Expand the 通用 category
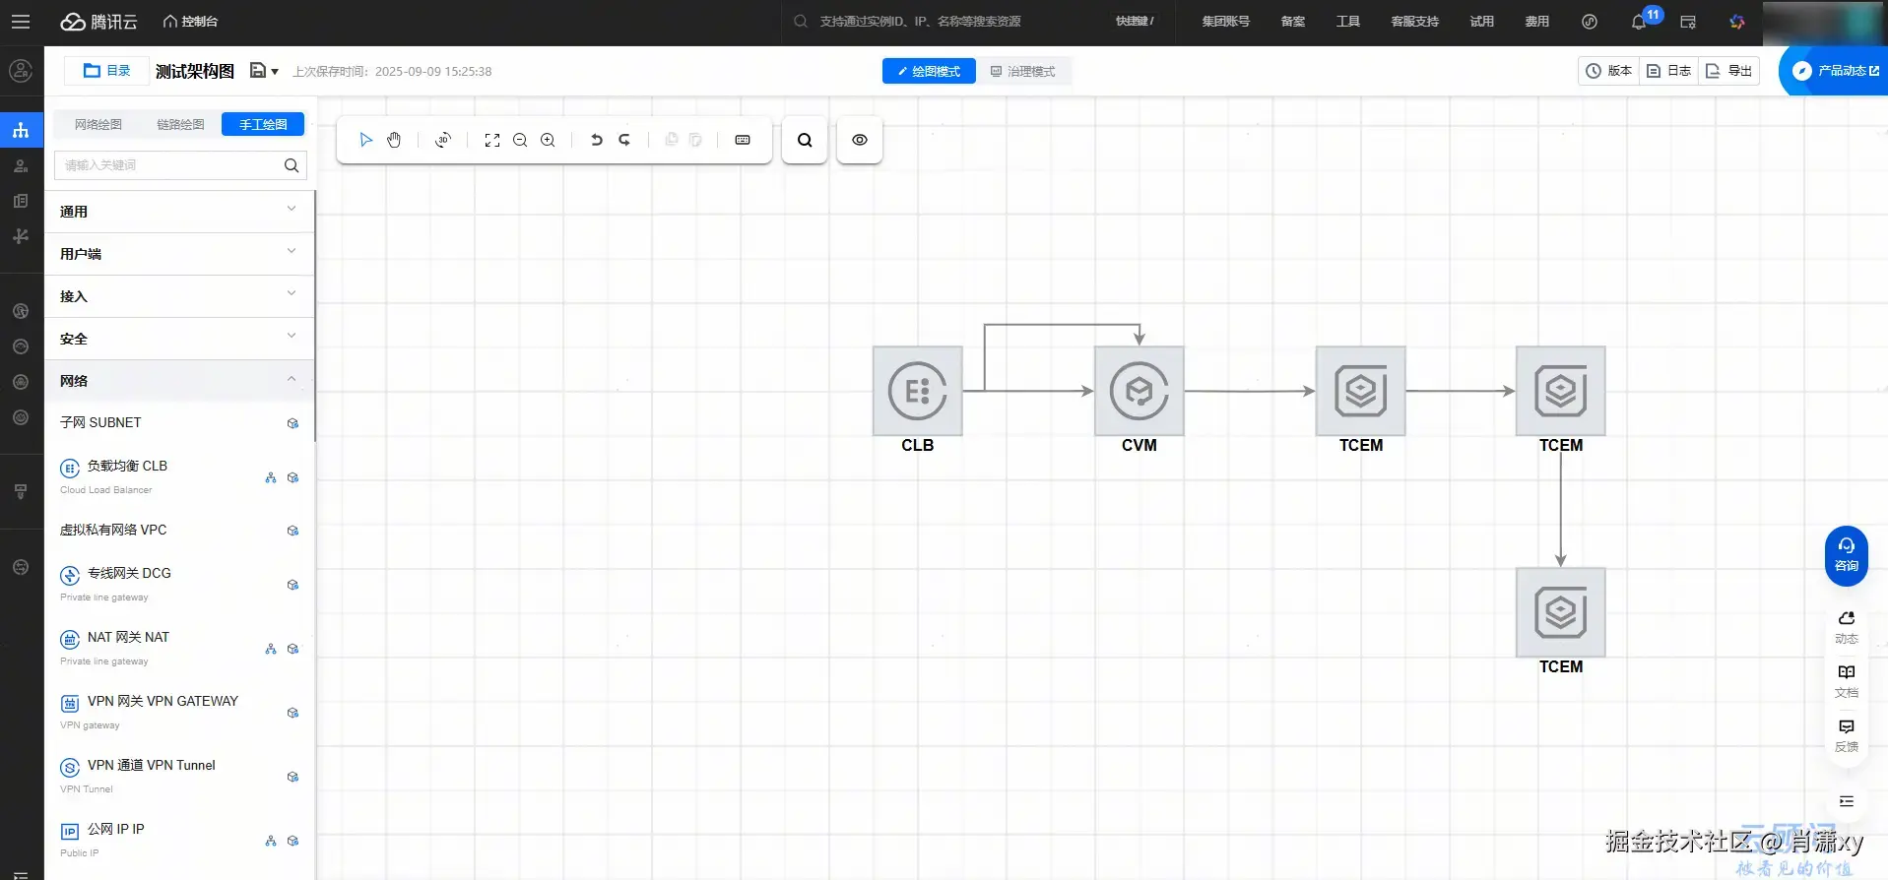Screen dimensions: 1888x880 [178, 212]
